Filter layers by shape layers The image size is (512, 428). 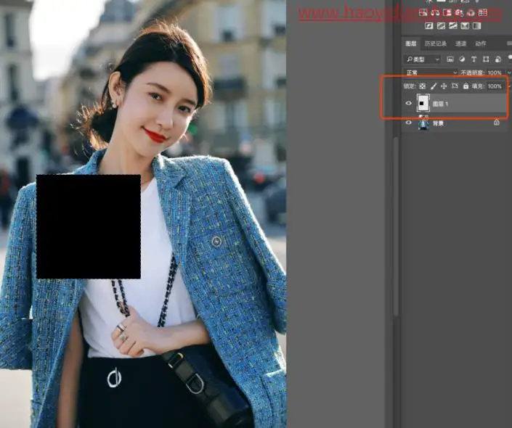pos(486,59)
